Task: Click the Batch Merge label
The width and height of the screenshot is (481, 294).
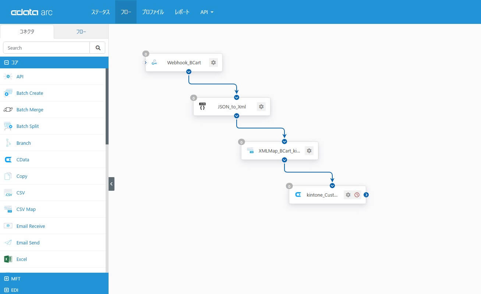Action: [30, 110]
